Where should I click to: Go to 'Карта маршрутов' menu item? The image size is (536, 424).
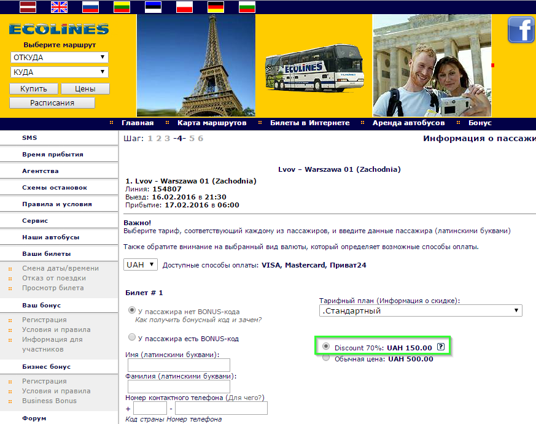(x=212, y=123)
